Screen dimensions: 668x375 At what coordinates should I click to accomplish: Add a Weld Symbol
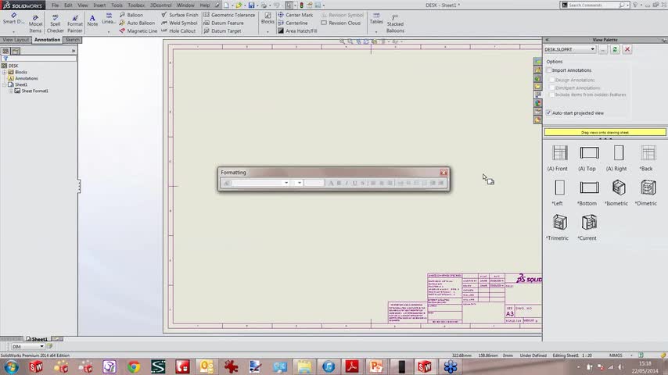tap(179, 23)
